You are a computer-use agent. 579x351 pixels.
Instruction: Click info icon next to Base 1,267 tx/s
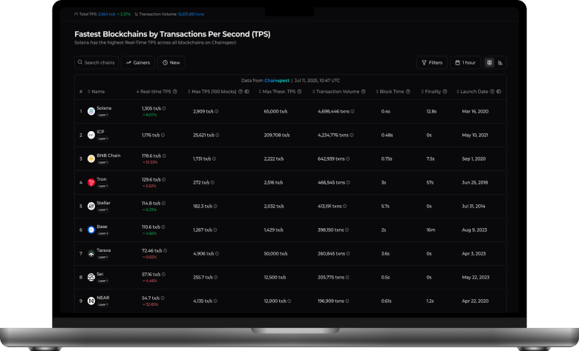pyautogui.click(x=215, y=230)
